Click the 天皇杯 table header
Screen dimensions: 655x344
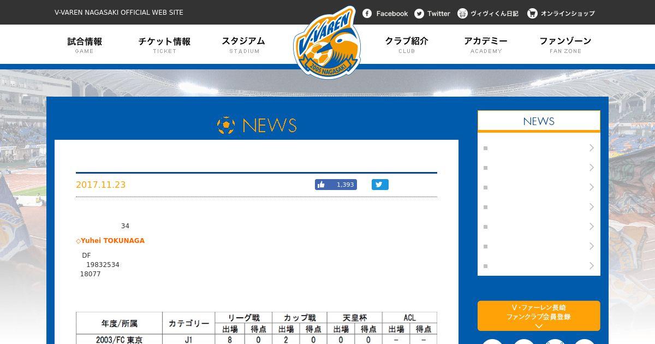click(354, 318)
